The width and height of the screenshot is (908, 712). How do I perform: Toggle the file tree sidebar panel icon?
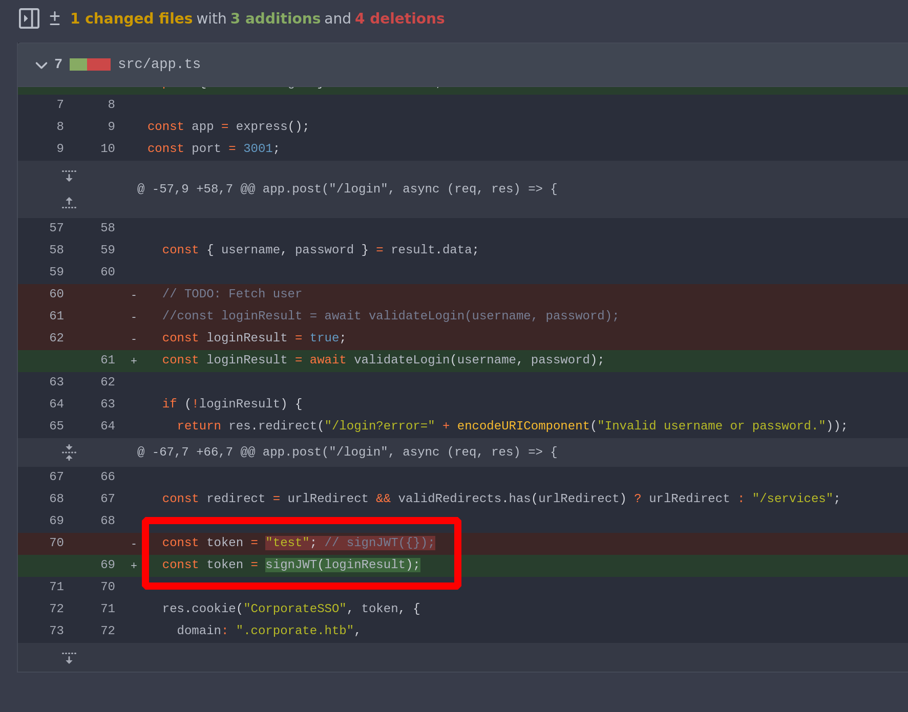pyautogui.click(x=29, y=18)
